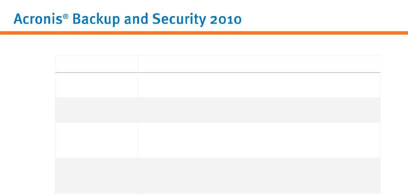The image size is (408, 194).
Task: Click the second white row's left cell
Action: (97, 140)
